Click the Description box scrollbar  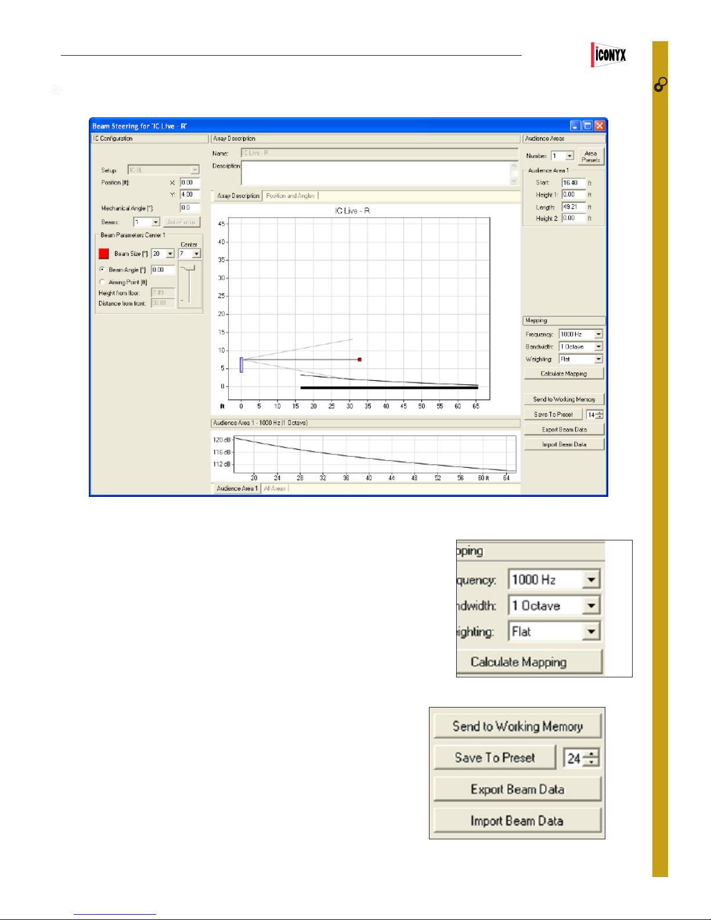tap(514, 174)
